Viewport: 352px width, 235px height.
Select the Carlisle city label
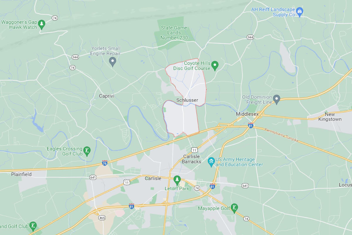(x=153, y=179)
